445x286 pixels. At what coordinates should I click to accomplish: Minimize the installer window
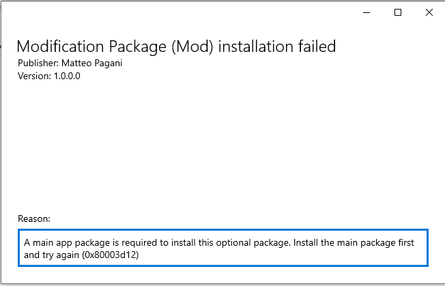click(367, 12)
